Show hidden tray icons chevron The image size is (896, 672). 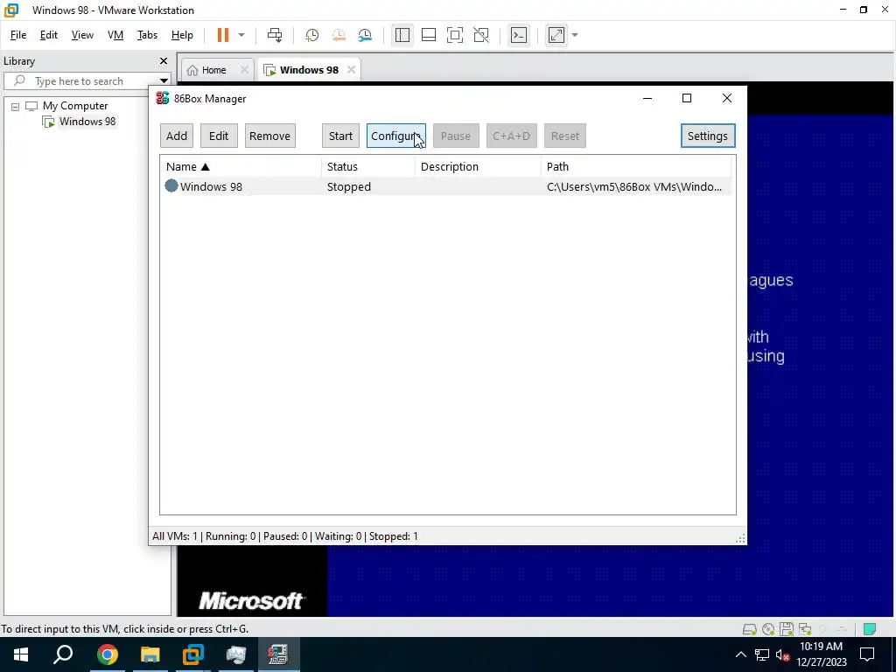(740, 654)
